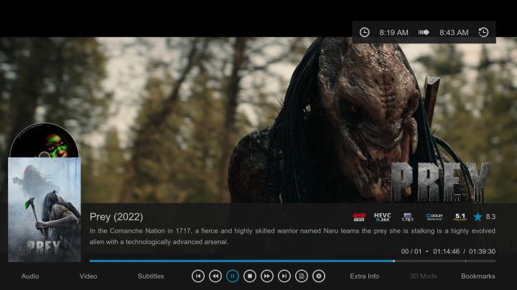Skip to next chapter

[x=284, y=276]
